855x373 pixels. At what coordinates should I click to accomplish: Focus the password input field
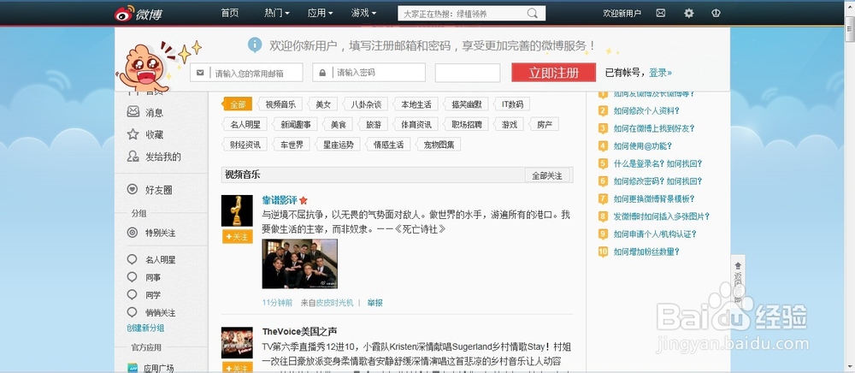[369, 73]
